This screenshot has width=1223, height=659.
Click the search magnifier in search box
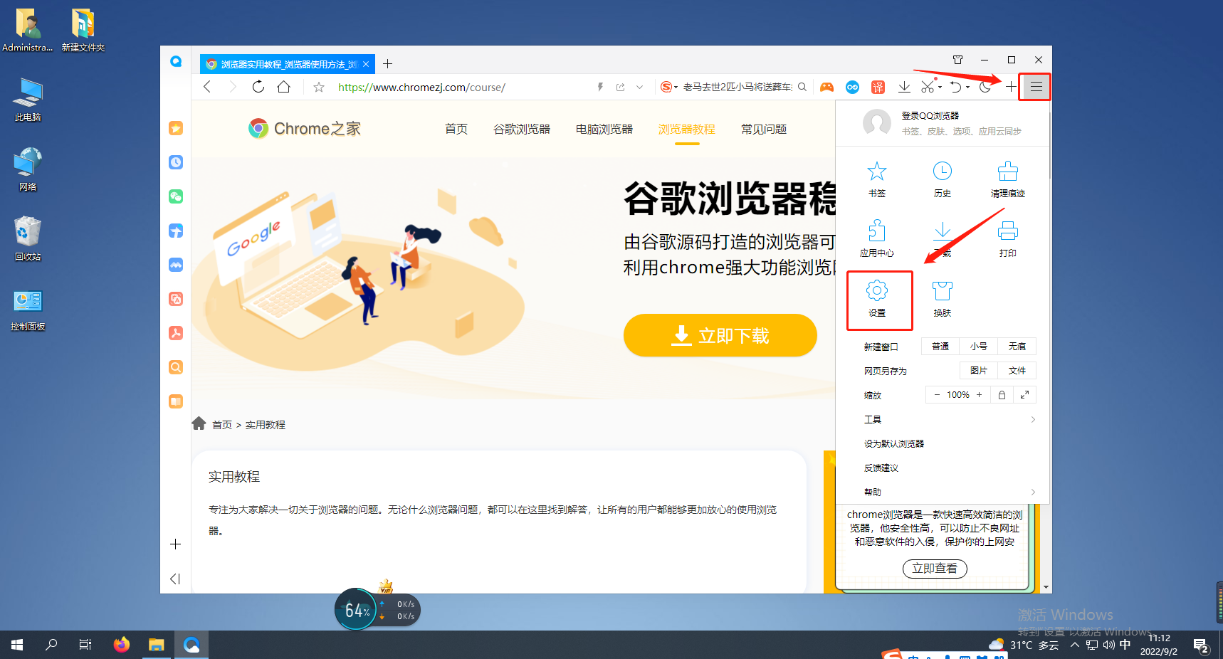click(x=802, y=87)
